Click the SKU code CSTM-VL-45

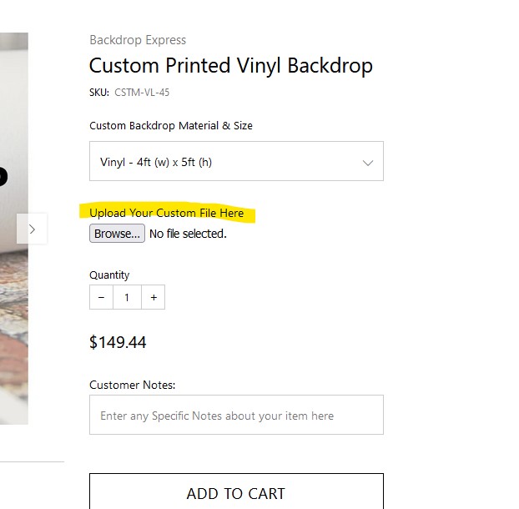pyautogui.click(x=142, y=93)
